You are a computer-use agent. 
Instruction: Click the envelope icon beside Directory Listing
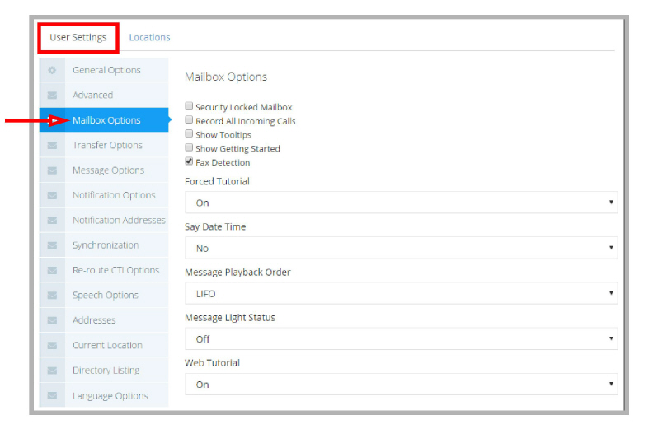52,371
